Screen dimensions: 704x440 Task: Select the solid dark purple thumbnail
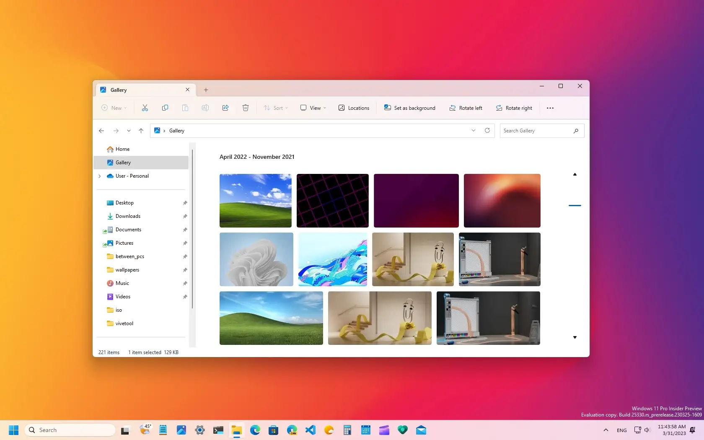pos(416,201)
